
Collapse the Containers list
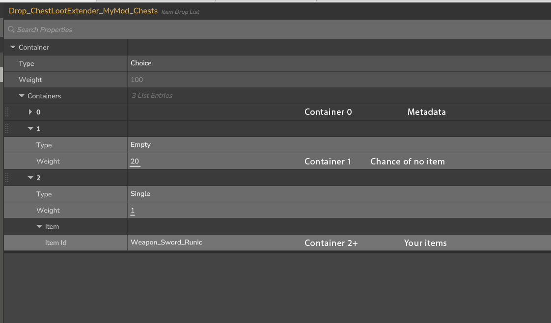tap(22, 96)
